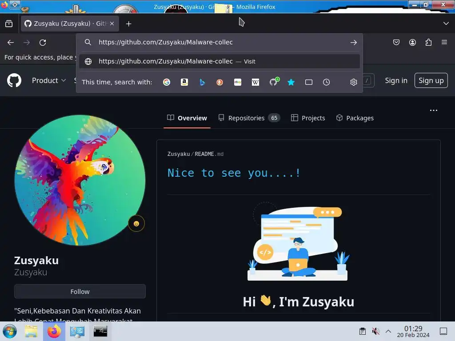Click the coder illustration in the README
The height and width of the screenshot is (341, 455).
tap(298, 241)
